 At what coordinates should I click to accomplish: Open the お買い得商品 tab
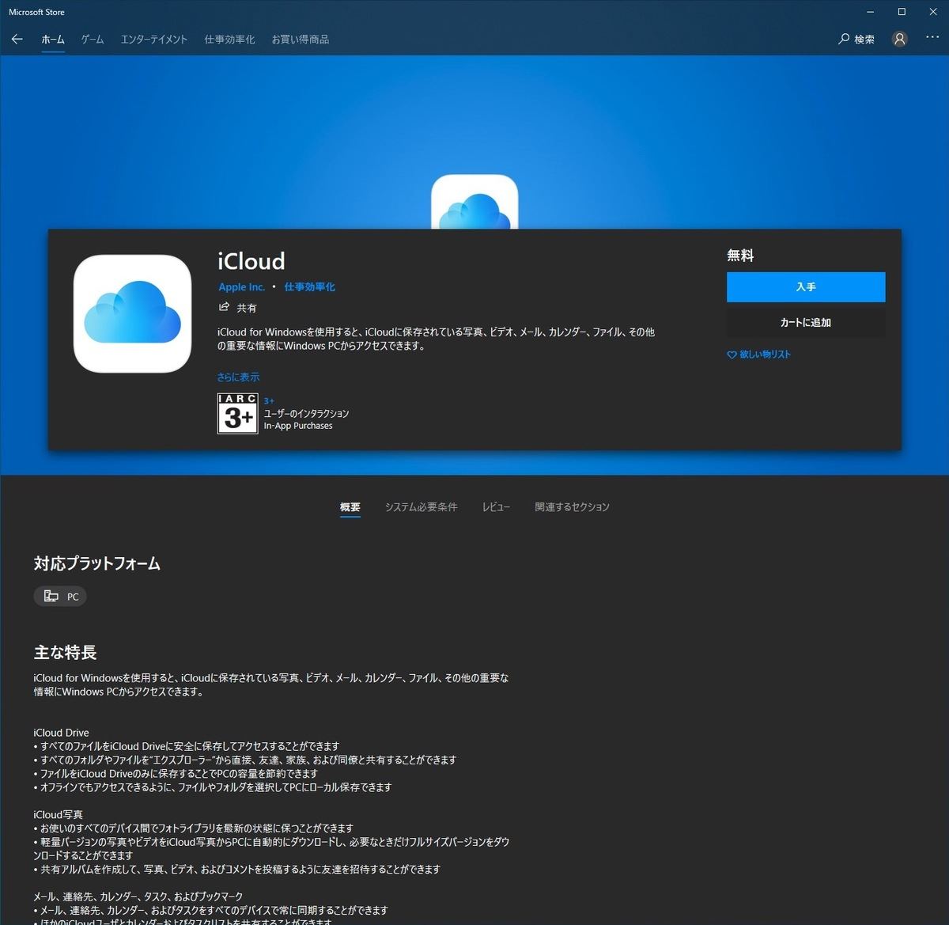(x=301, y=39)
